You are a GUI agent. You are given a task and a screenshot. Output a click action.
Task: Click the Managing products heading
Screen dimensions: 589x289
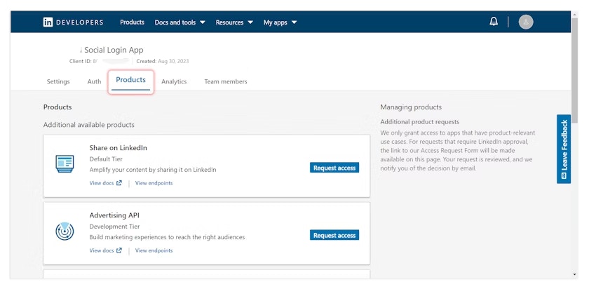pyautogui.click(x=411, y=107)
